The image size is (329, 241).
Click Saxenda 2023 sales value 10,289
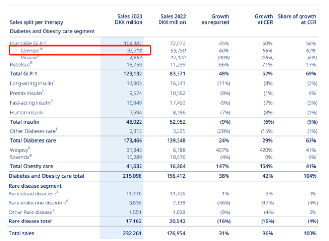point(134,157)
